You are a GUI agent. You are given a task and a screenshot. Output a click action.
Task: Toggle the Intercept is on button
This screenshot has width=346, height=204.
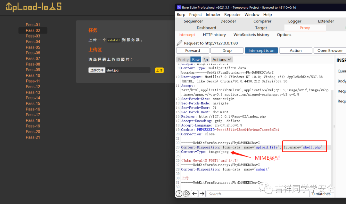click(261, 50)
